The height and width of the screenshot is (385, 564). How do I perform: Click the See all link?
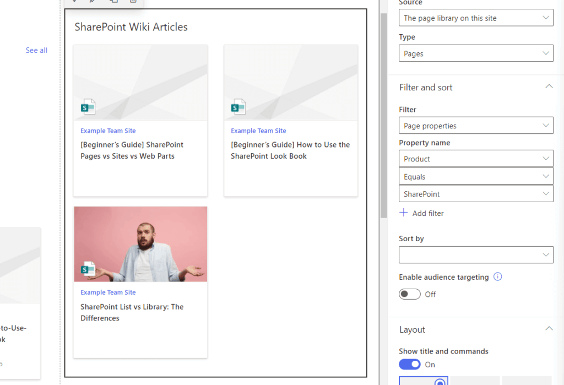point(36,50)
